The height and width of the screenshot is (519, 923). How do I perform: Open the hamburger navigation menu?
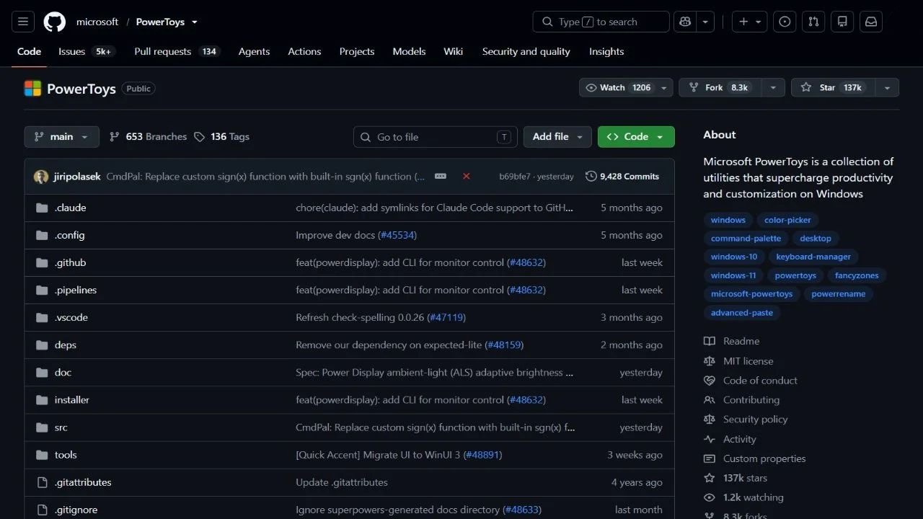coord(23,22)
